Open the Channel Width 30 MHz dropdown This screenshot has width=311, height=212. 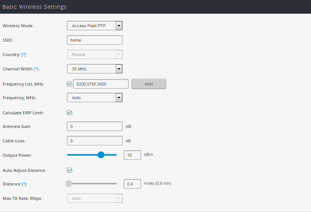(95, 69)
